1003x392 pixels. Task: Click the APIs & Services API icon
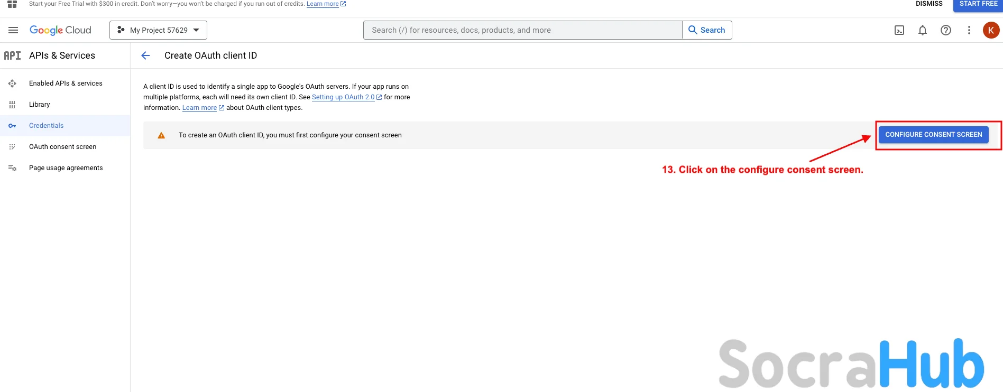[x=13, y=55]
